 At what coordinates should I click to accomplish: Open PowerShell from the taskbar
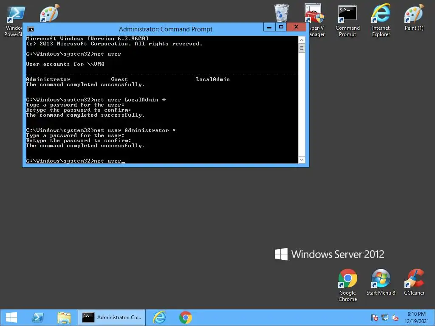tap(38, 318)
